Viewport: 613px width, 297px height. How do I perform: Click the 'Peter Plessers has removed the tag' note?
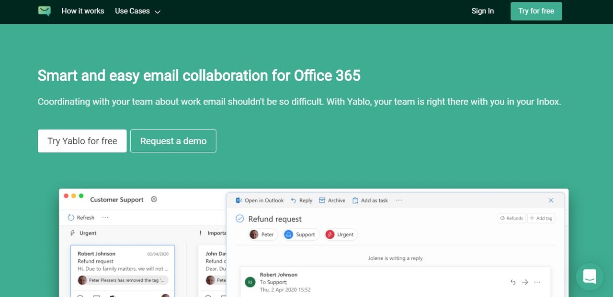(x=123, y=280)
